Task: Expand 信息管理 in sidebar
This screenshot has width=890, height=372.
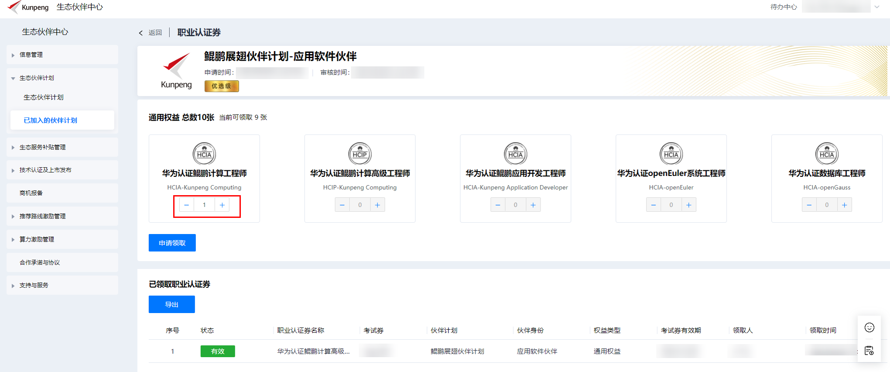Action: click(x=62, y=55)
